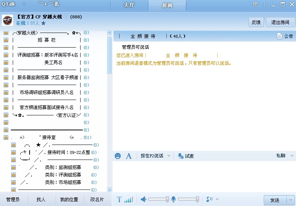This screenshot has width=296, height=206.
Task: Switch to the 大厅 tab
Action: 129,5
